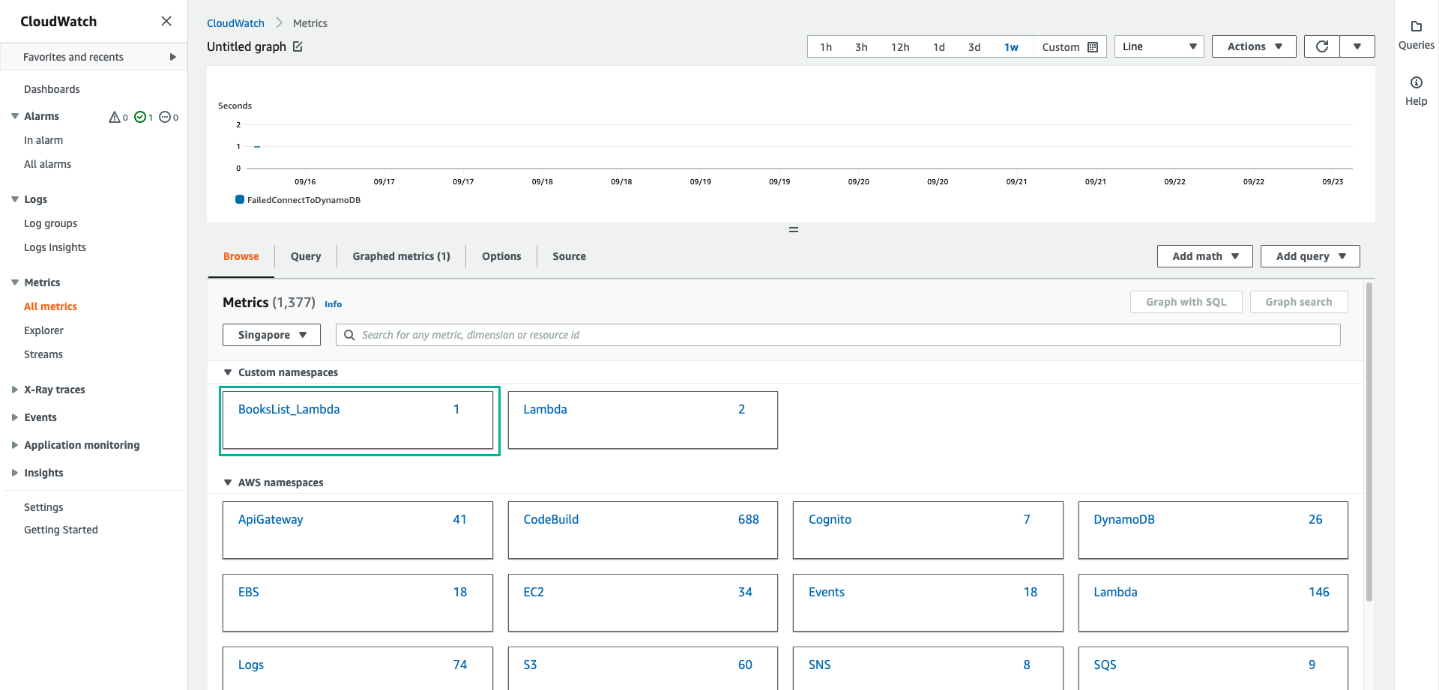Open the SNS namespace card
This screenshot has width=1439, height=690.
(x=928, y=668)
